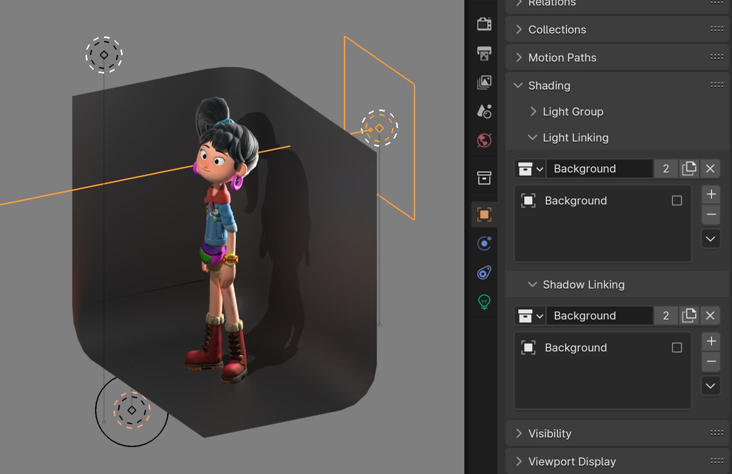
Task: Expand the Light Group panel
Action: [572, 111]
